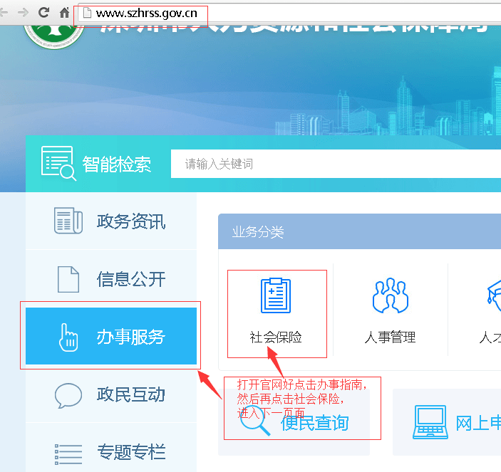Click the browser reload button
Viewport: 501px width, 472px height.
click(x=43, y=12)
